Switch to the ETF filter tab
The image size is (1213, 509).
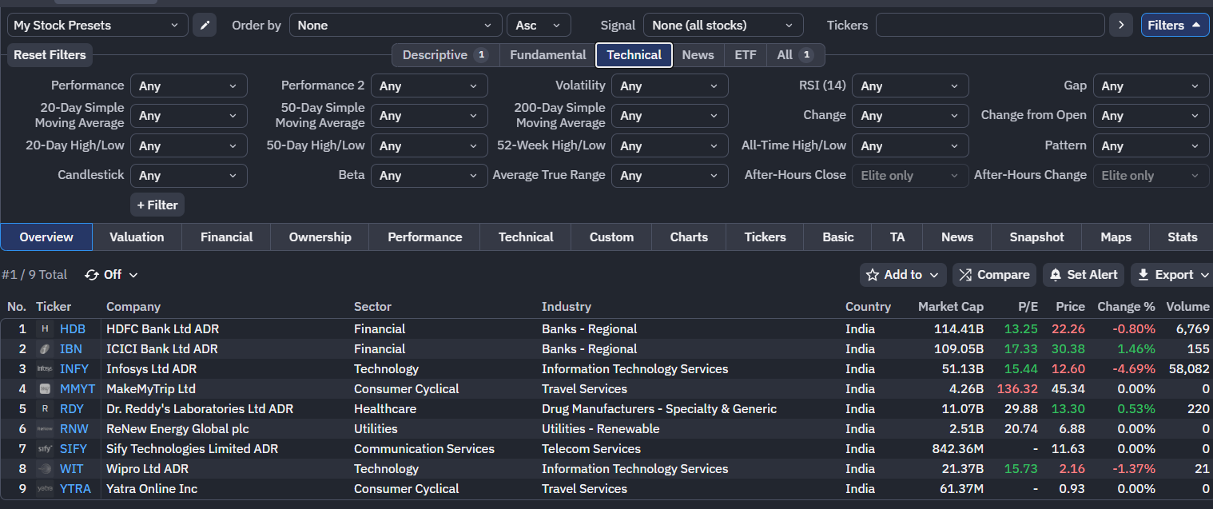(745, 55)
